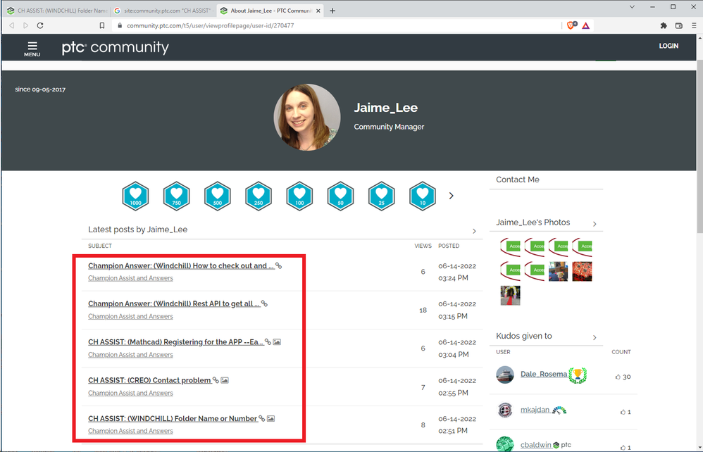This screenshot has height=452, width=703.
Task: Open the browser extensions puzzle icon
Action: pyautogui.click(x=663, y=25)
